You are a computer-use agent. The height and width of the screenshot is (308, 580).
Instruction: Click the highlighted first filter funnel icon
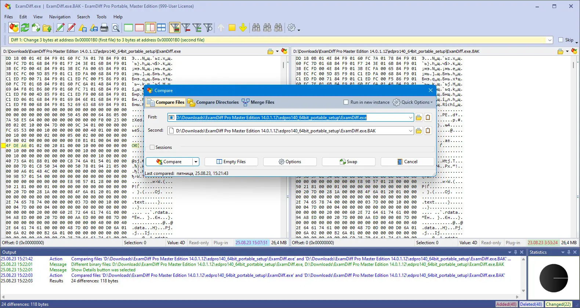point(175,27)
